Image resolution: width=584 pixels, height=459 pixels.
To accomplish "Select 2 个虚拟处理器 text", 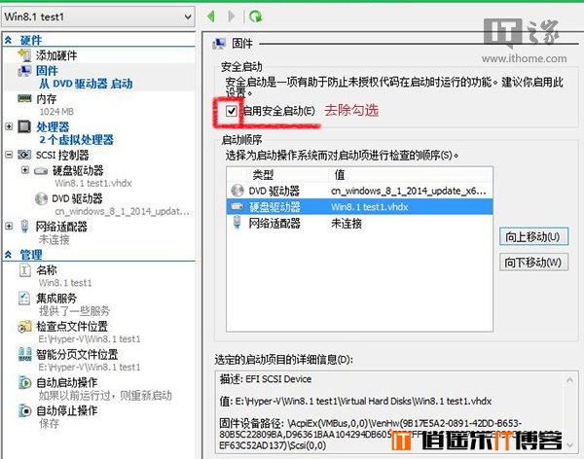I will 76,140.
